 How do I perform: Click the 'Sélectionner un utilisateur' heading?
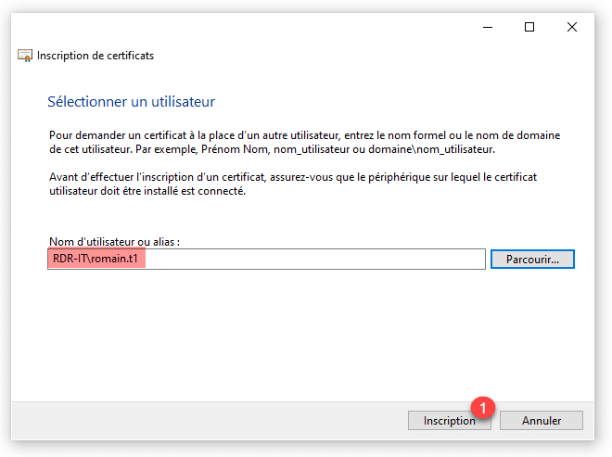pyautogui.click(x=131, y=101)
